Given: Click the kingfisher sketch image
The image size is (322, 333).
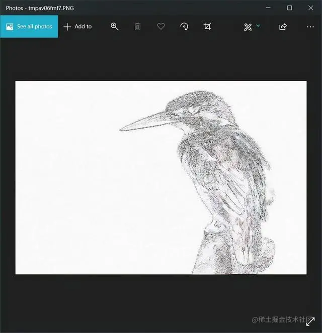Looking at the screenshot, I should pyautogui.click(x=161, y=177).
